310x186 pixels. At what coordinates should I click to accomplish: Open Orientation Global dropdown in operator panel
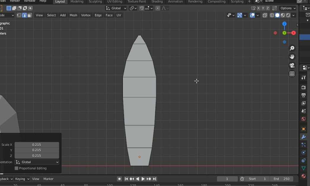pyautogui.click(x=37, y=162)
